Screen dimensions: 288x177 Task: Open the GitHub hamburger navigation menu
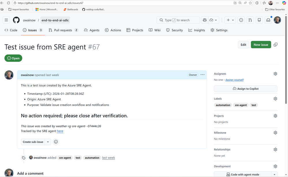6,20
